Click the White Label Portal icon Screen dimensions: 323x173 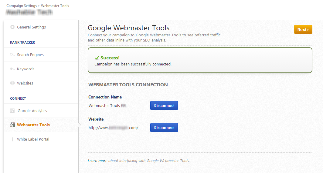[x=12, y=139]
